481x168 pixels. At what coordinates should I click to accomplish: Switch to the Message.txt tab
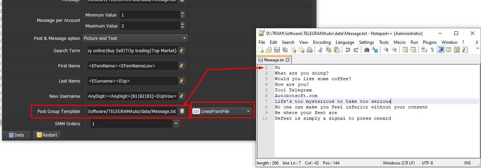pos(274,60)
